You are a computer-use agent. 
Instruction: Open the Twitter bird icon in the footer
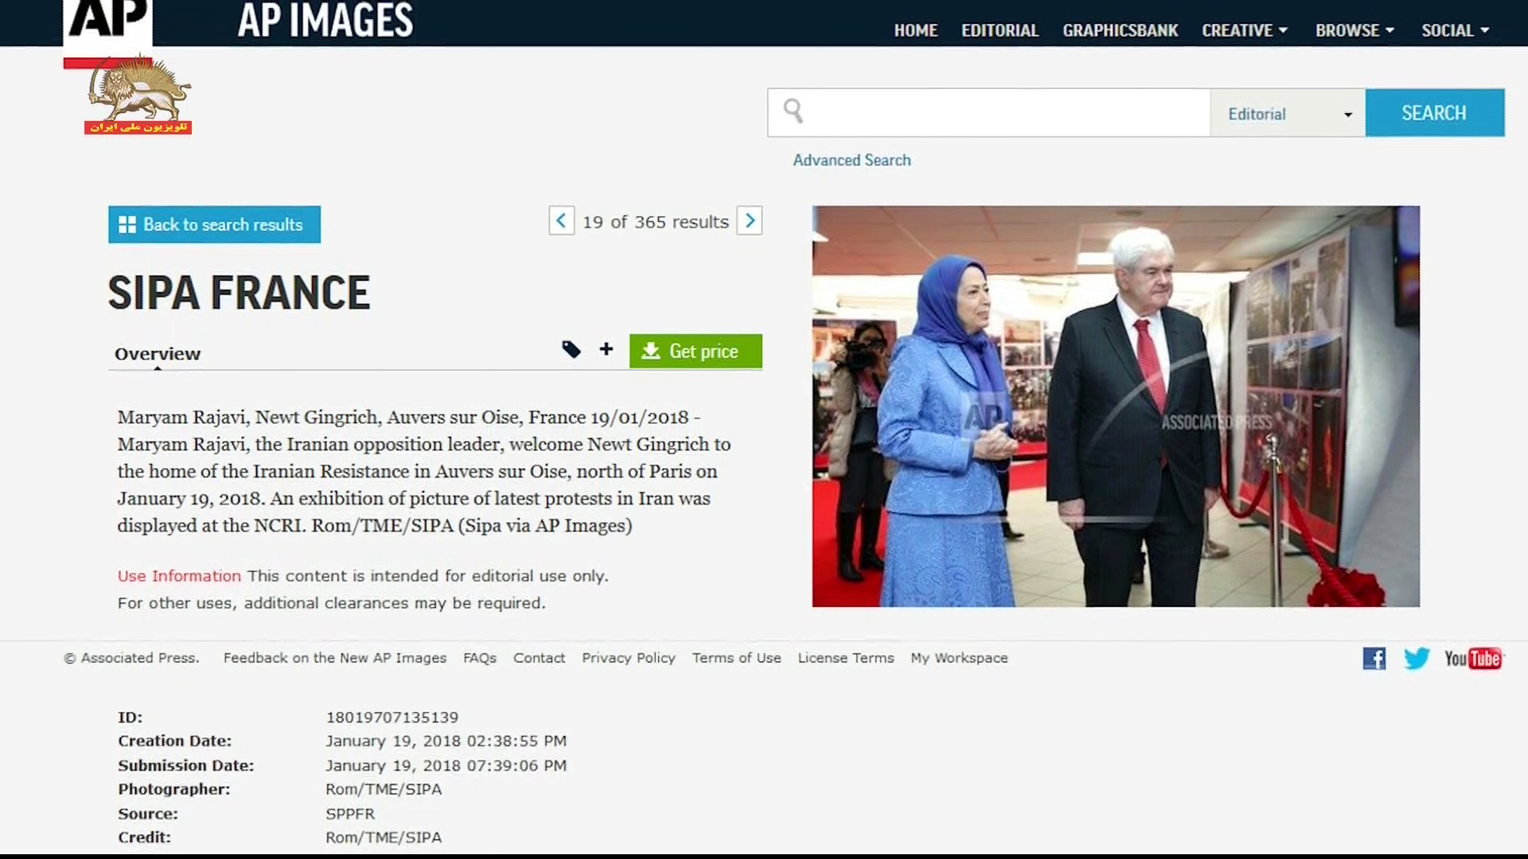point(1417,659)
